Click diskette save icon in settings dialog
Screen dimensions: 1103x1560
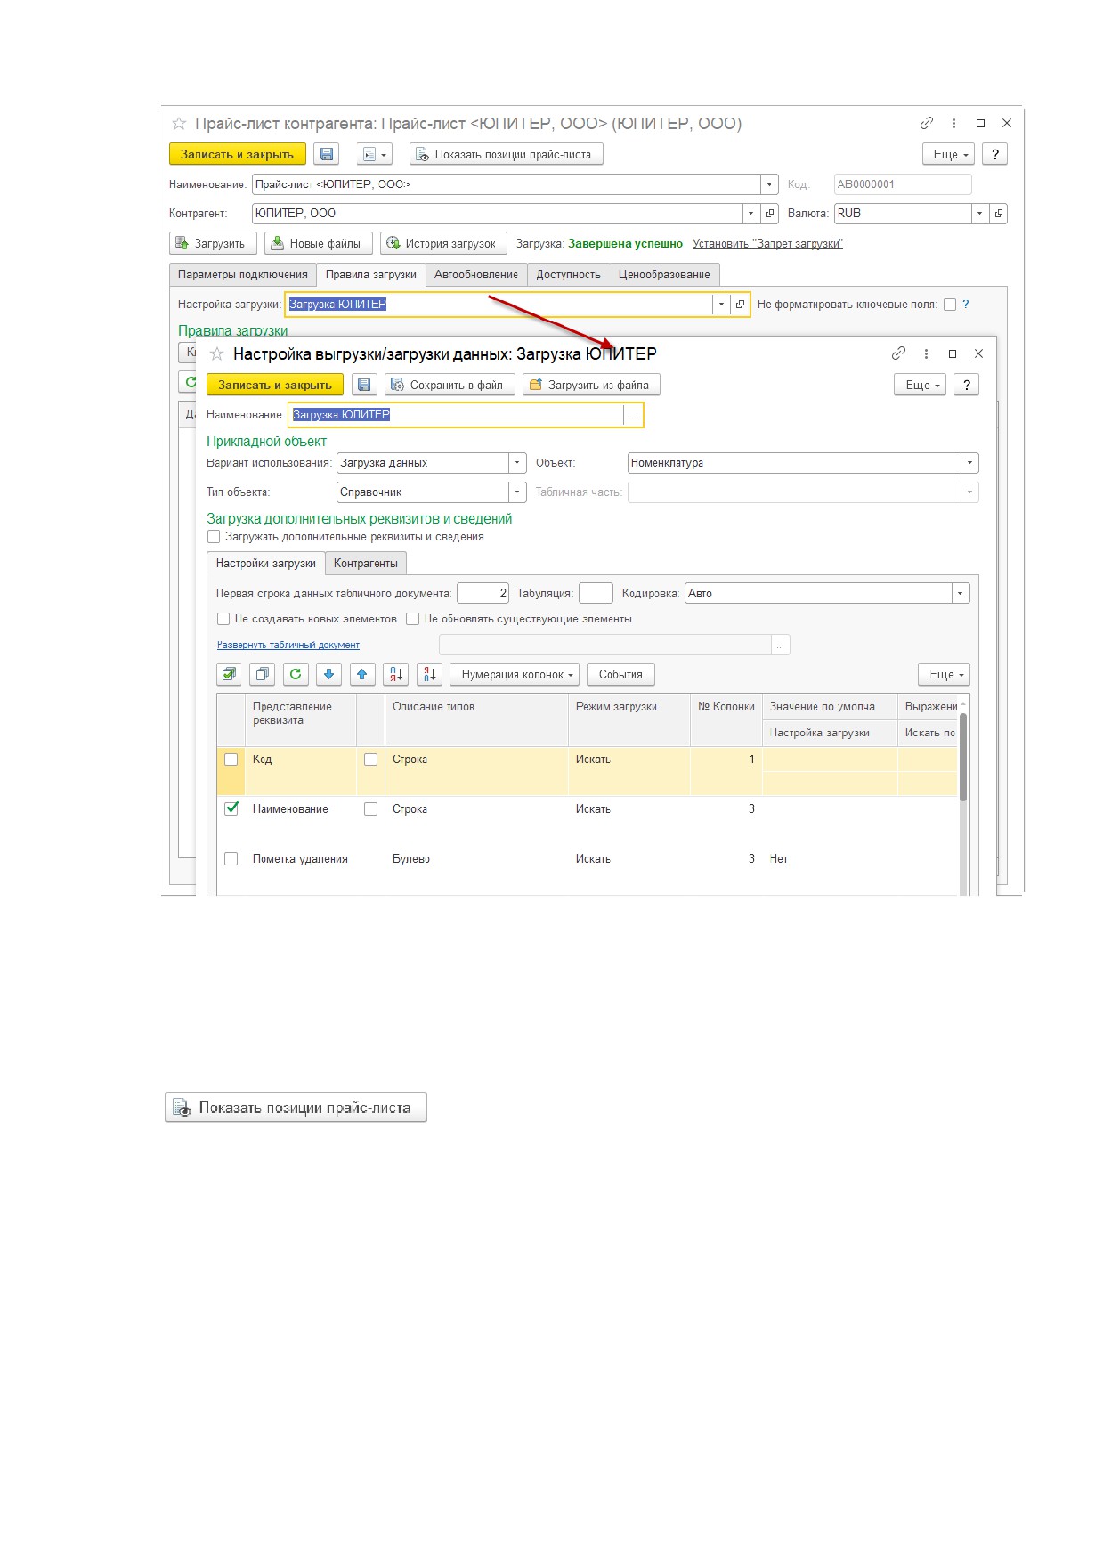[x=364, y=385]
